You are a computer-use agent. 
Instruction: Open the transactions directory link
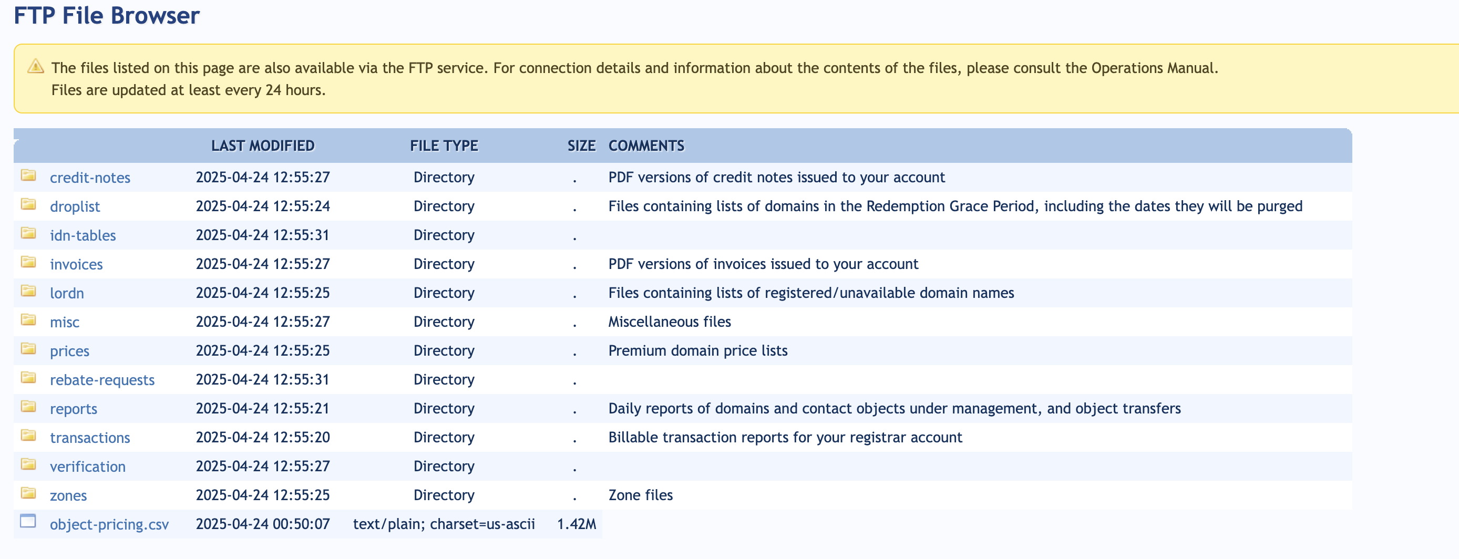[90, 438]
